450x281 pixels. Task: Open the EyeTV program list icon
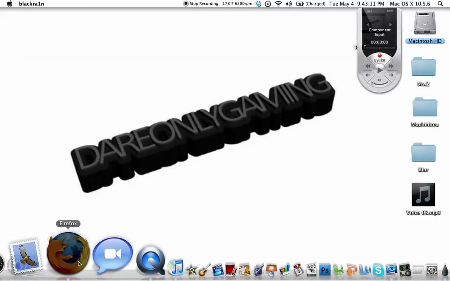(390, 11)
